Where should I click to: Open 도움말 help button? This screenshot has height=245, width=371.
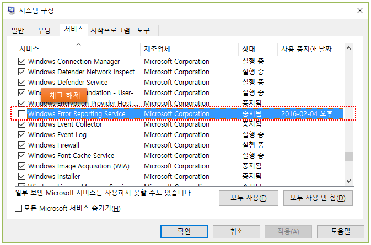341,232
